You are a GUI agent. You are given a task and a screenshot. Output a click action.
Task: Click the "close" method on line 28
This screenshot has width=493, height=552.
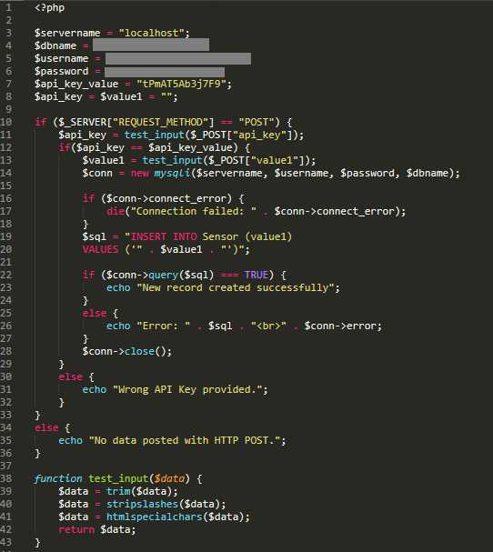[139, 351]
